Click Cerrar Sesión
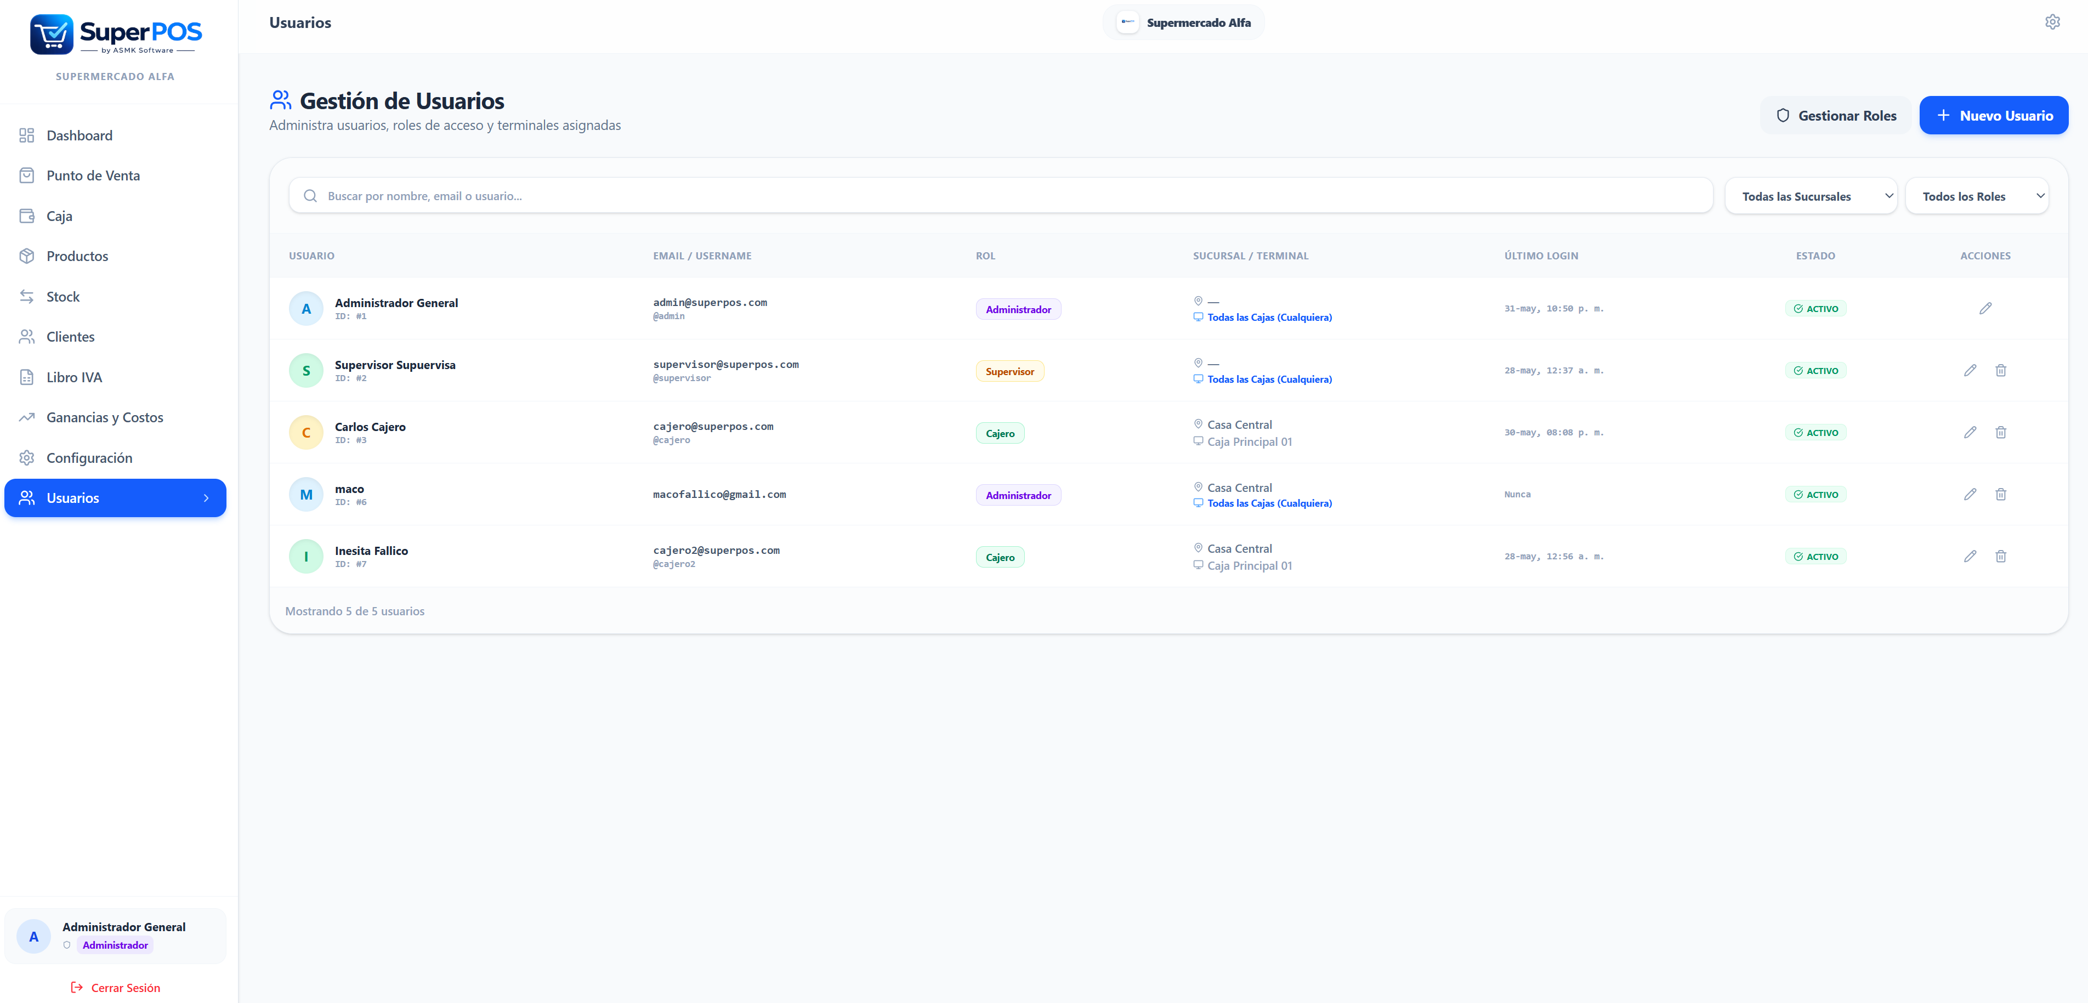The width and height of the screenshot is (2088, 1003). (115, 988)
